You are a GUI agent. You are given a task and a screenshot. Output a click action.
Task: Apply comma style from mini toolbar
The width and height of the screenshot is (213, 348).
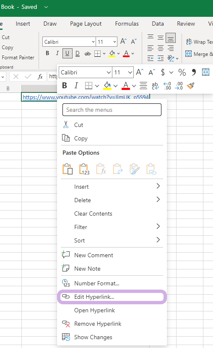pyautogui.click(x=194, y=72)
